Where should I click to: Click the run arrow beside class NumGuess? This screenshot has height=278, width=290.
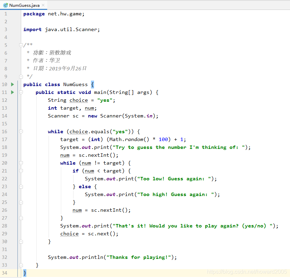click(x=12, y=84)
